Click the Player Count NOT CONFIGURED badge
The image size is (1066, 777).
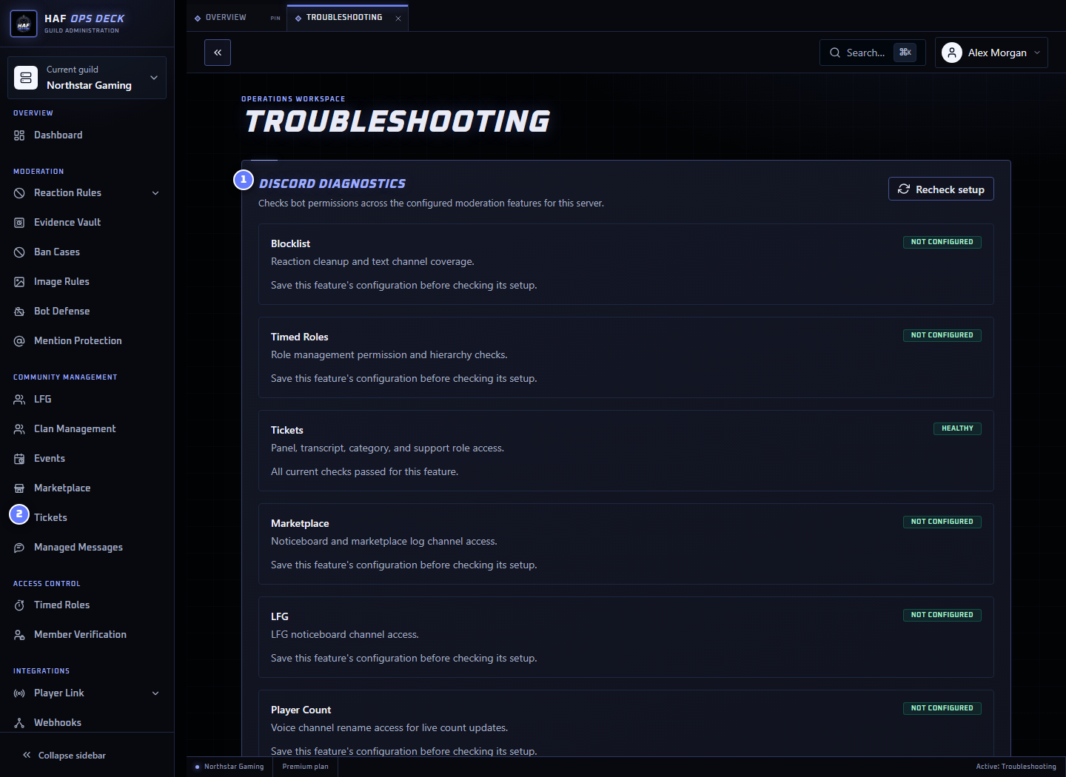tap(942, 708)
